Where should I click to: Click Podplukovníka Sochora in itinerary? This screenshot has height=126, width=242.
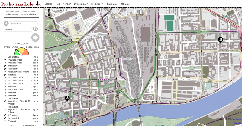pyautogui.click(x=18, y=72)
